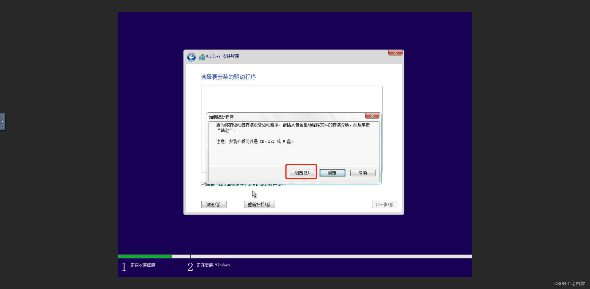This screenshot has height=289, width=590.
Task: Click the 浏览(O) button at the bottom
Action: (214, 205)
